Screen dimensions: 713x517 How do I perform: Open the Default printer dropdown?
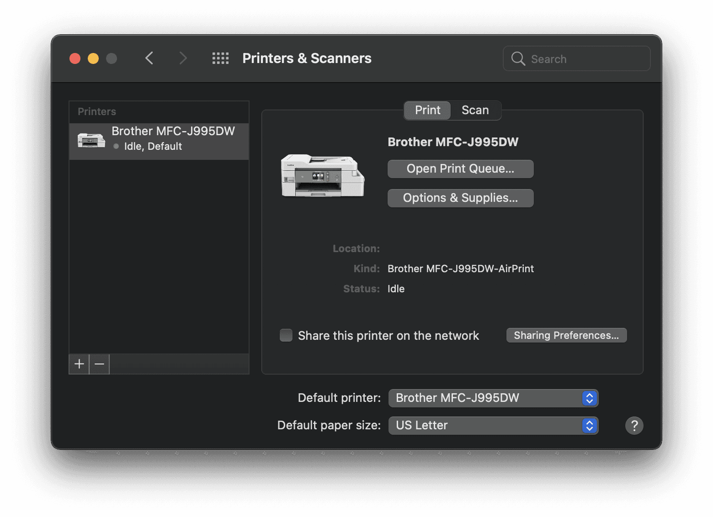tap(493, 398)
